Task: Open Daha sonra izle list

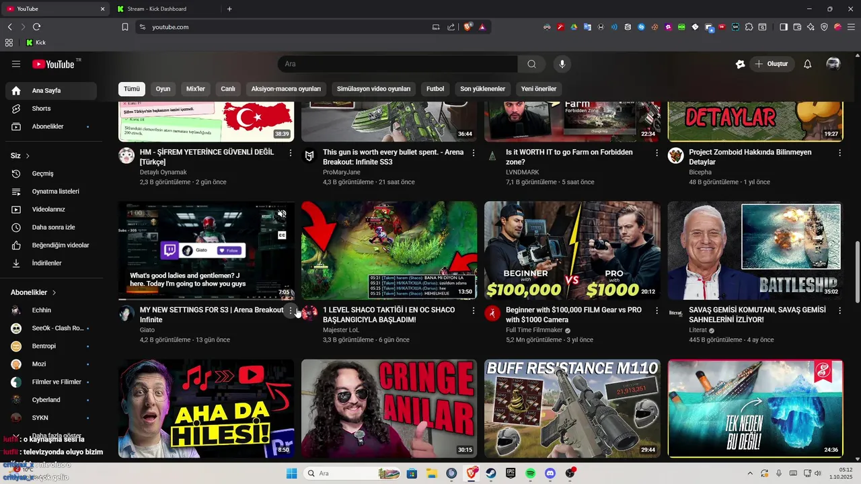Action: [x=51, y=227]
